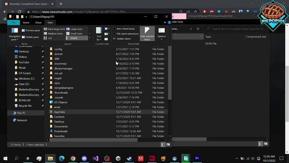Open the File ribbon tab

14,23
